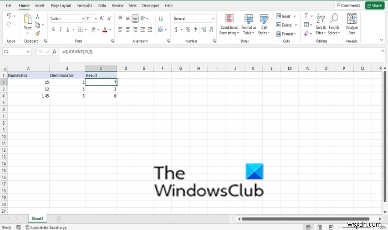Screen dimensions: 388x230
Task: Toggle the Bottom Align button
Action: (135, 18)
